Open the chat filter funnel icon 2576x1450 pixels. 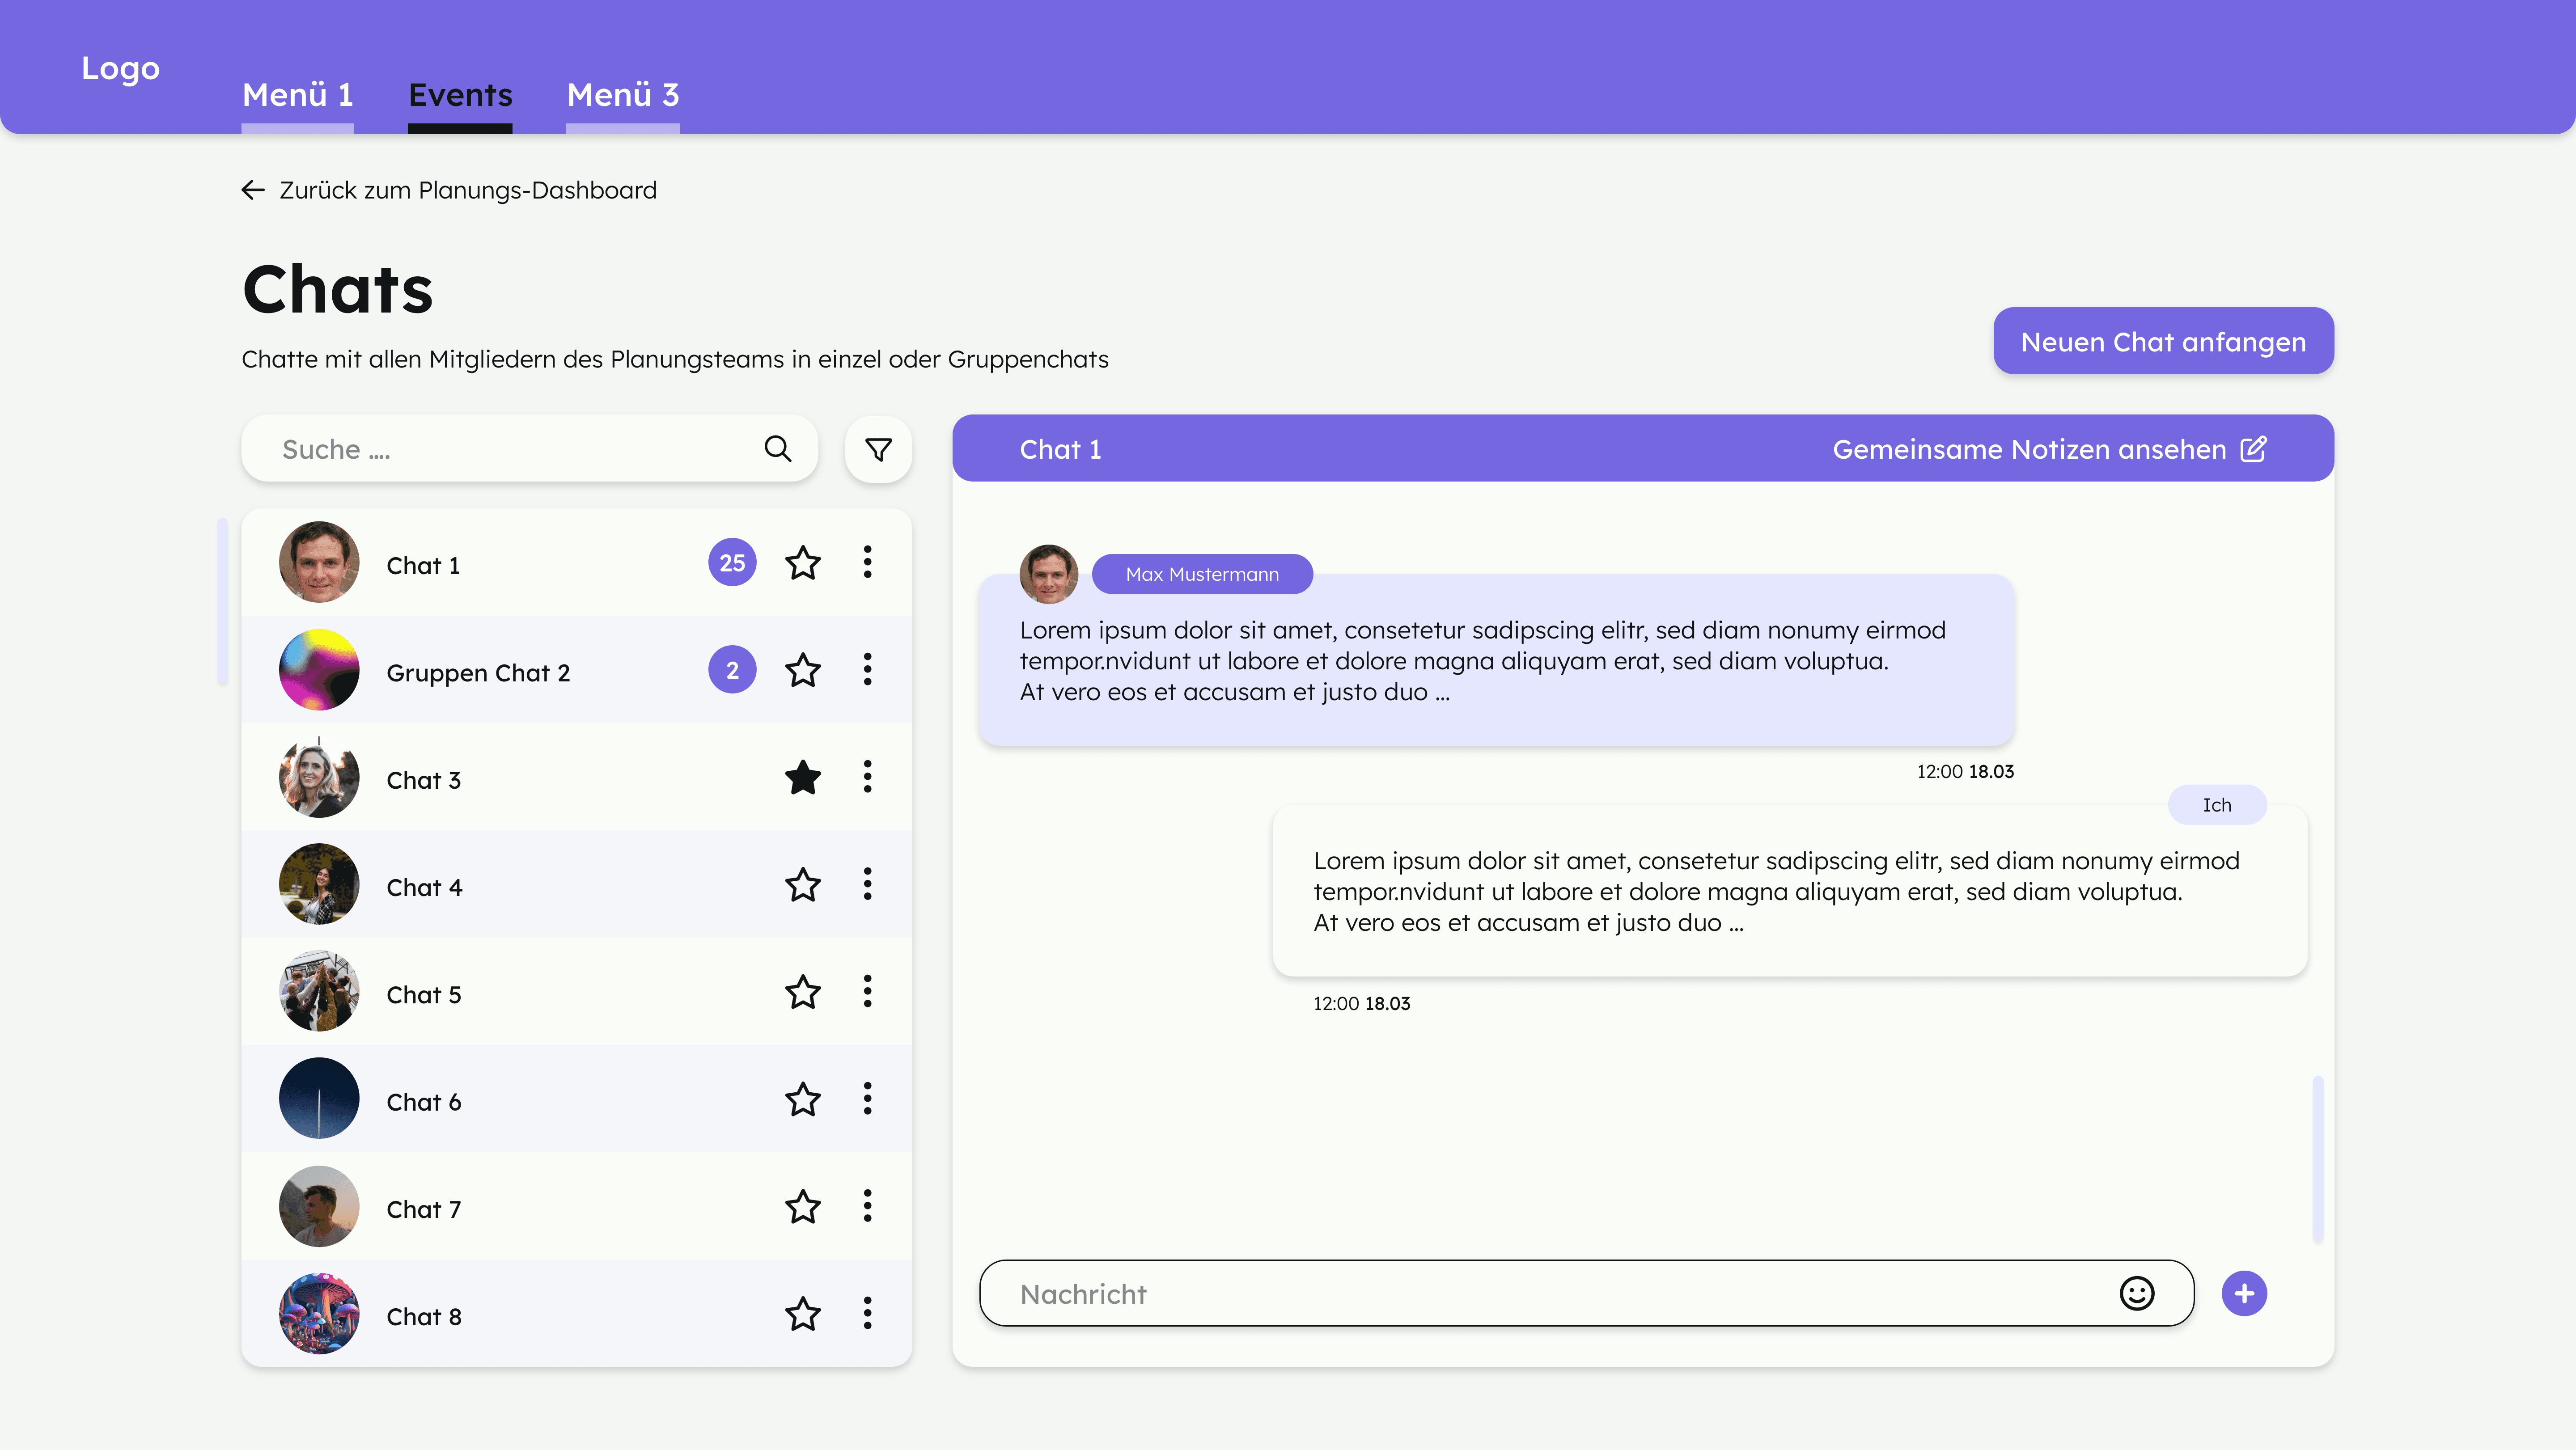(x=878, y=450)
